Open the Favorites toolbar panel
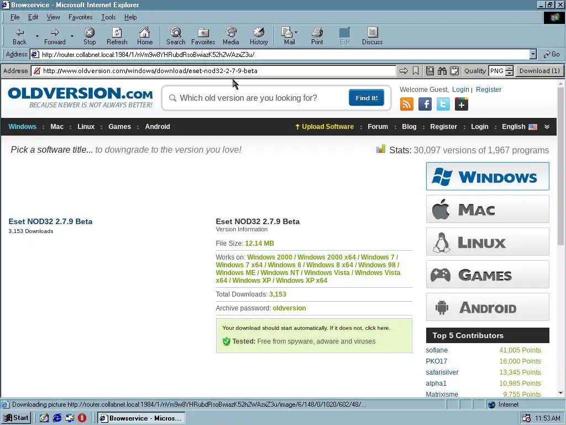This screenshot has height=425, width=566. click(203, 36)
